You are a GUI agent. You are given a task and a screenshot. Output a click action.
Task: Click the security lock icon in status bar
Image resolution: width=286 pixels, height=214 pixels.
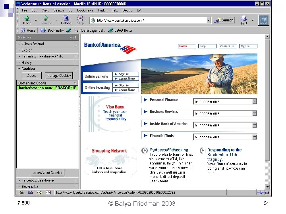(267, 192)
